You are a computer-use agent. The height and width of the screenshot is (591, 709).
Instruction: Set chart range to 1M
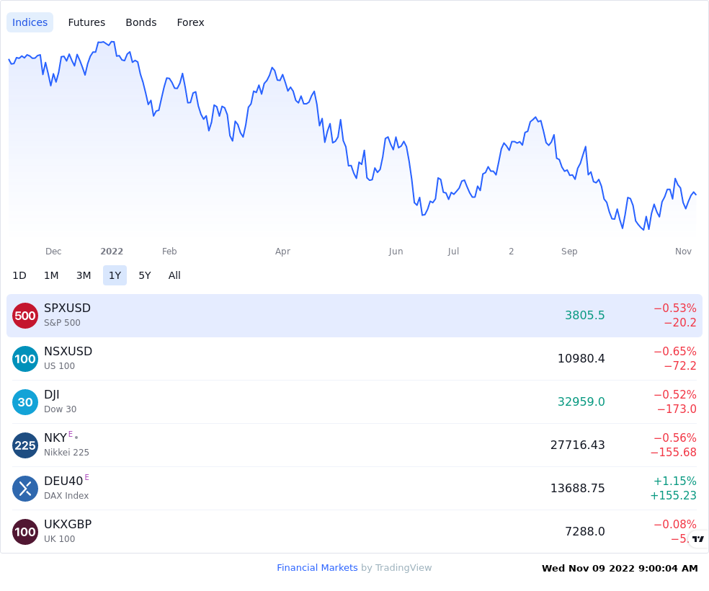click(x=51, y=275)
